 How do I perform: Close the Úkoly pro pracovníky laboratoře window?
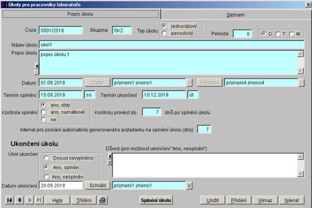click(x=308, y=4)
